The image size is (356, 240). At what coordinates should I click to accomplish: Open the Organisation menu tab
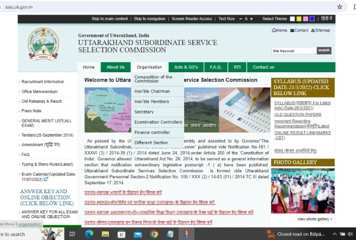click(x=150, y=67)
